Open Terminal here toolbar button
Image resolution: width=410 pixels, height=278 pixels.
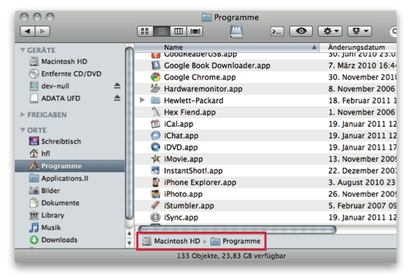(x=277, y=32)
